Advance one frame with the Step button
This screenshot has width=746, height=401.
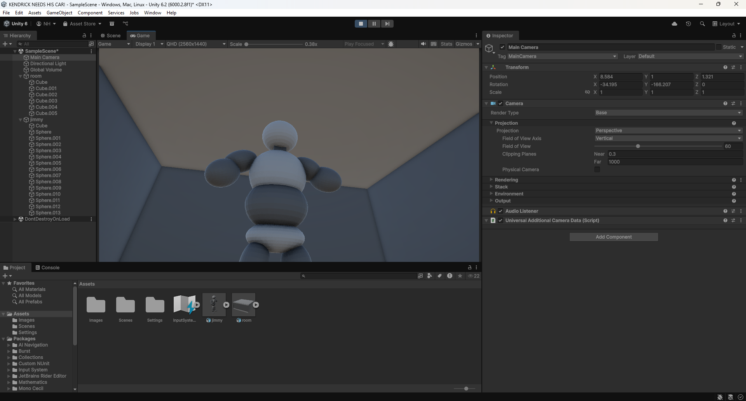pyautogui.click(x=387, y=24)
